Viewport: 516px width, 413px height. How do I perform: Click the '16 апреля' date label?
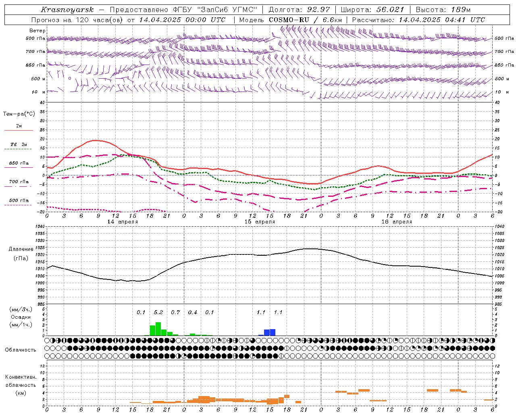click(397, 222)
